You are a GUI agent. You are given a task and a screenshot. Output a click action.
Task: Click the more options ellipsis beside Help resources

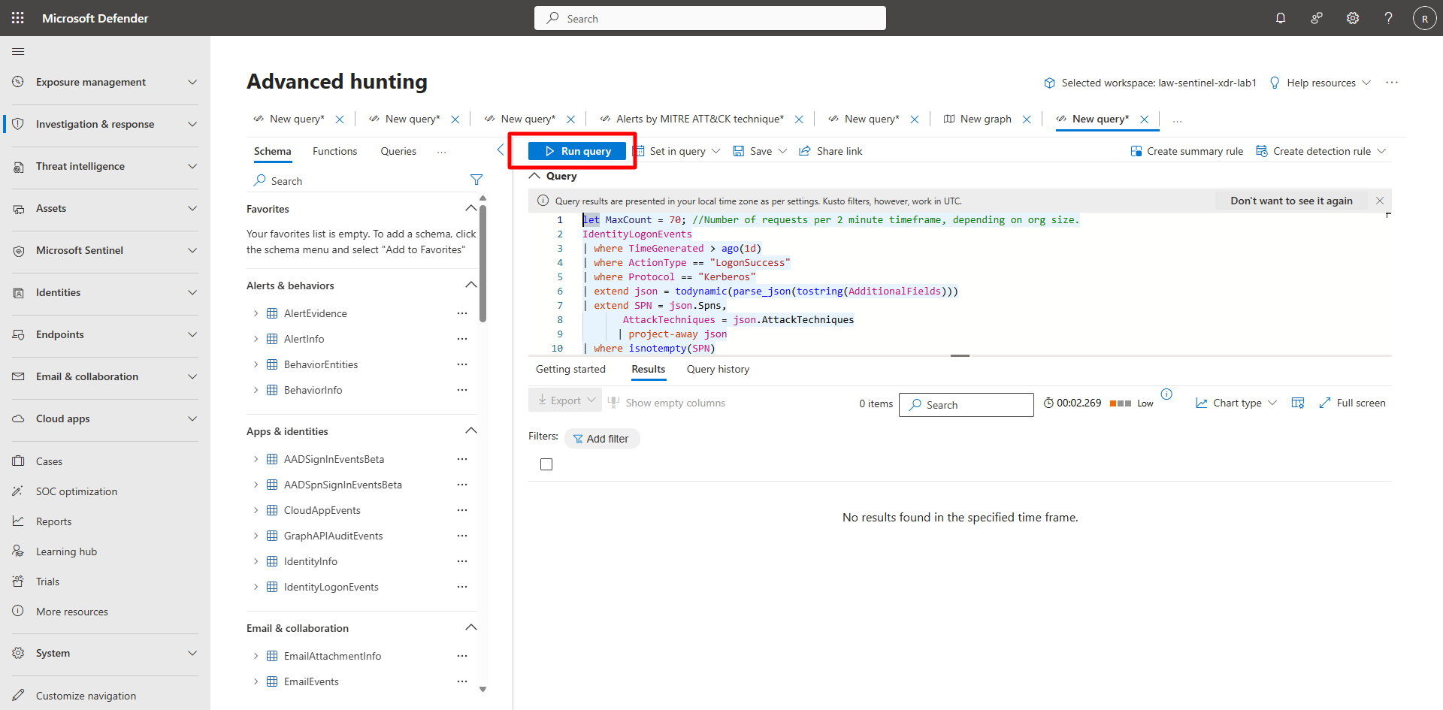1392,83
